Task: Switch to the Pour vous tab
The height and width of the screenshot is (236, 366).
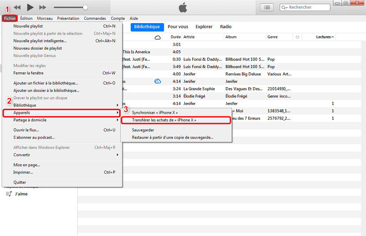Action: click(178, 27)
